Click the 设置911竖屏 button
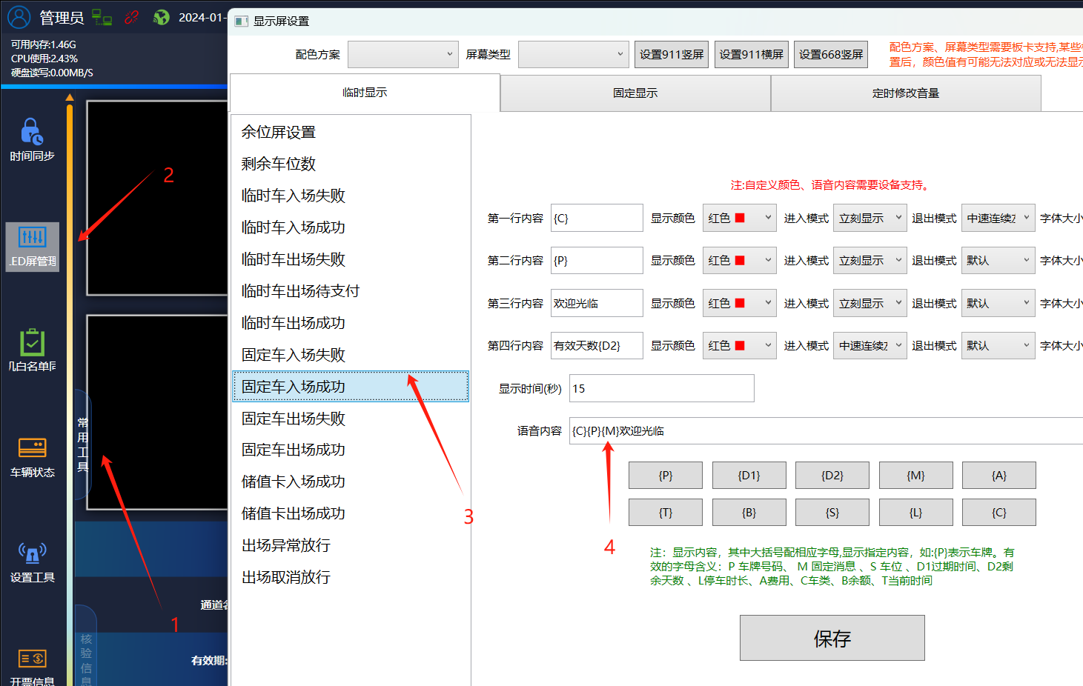 point(672,54)
